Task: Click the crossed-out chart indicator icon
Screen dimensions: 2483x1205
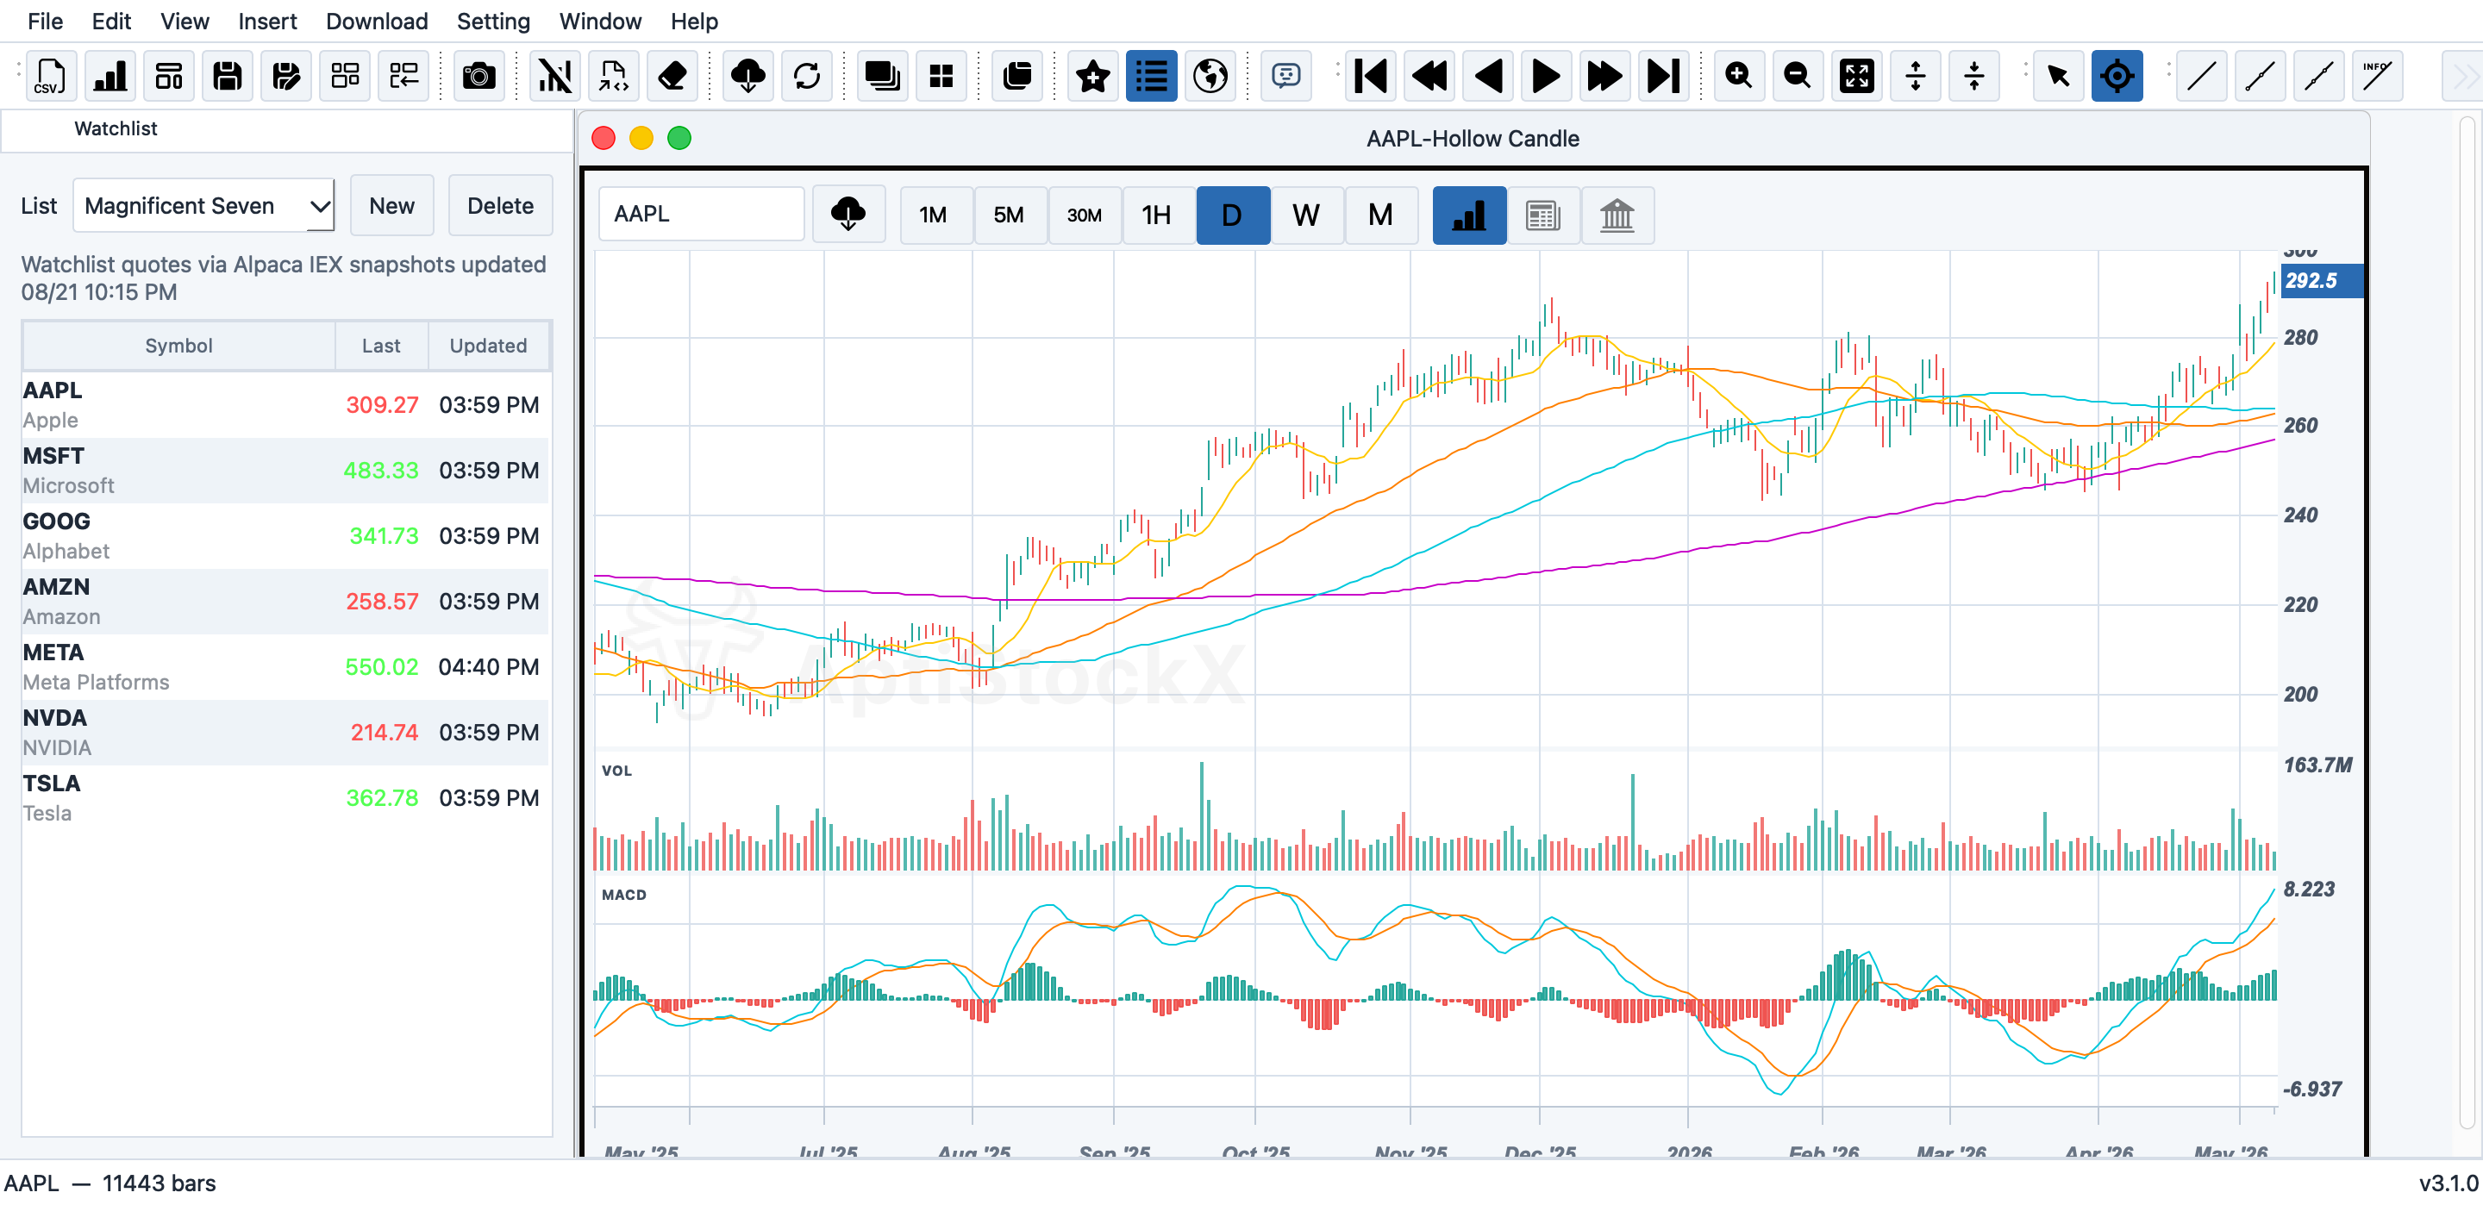Action: click(x=555, y=76)
